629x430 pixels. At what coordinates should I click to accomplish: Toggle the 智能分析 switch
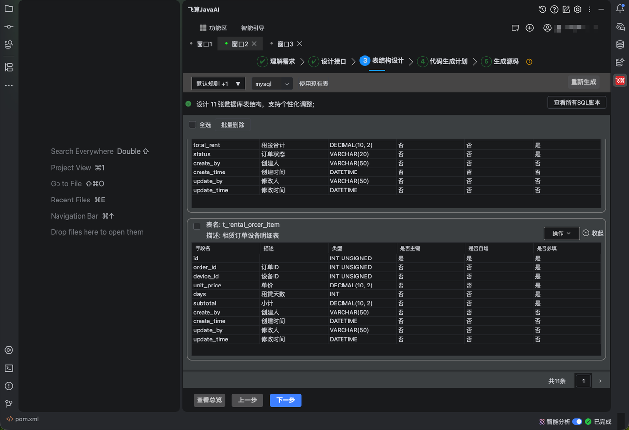(x=577, y=422)
